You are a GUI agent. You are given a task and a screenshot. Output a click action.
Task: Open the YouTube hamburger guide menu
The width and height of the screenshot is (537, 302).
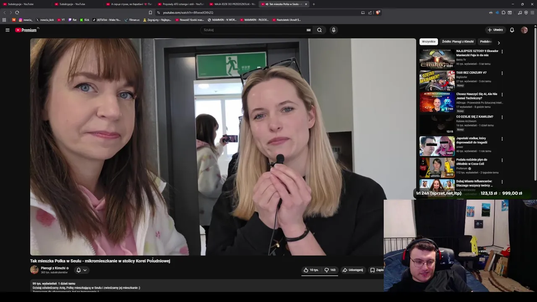(7, 30)
